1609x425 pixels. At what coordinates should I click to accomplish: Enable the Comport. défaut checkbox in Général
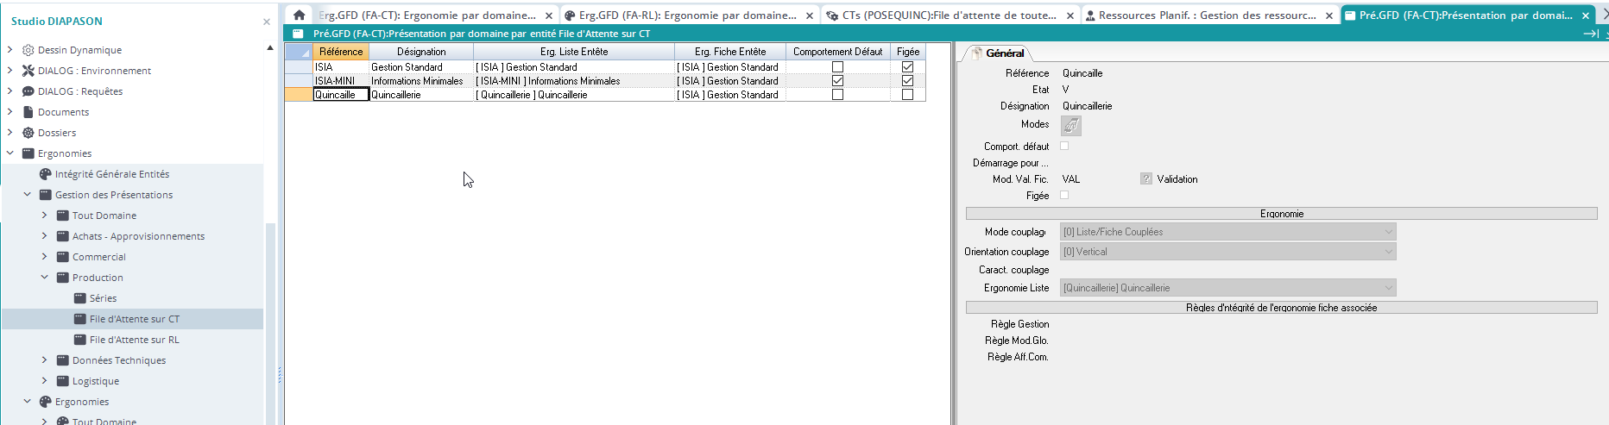click(1064, 146)
